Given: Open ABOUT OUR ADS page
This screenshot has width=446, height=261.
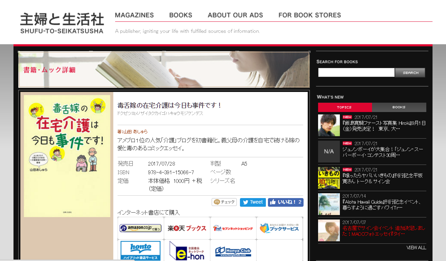Looking at the screenshot, I should point(235,15).
